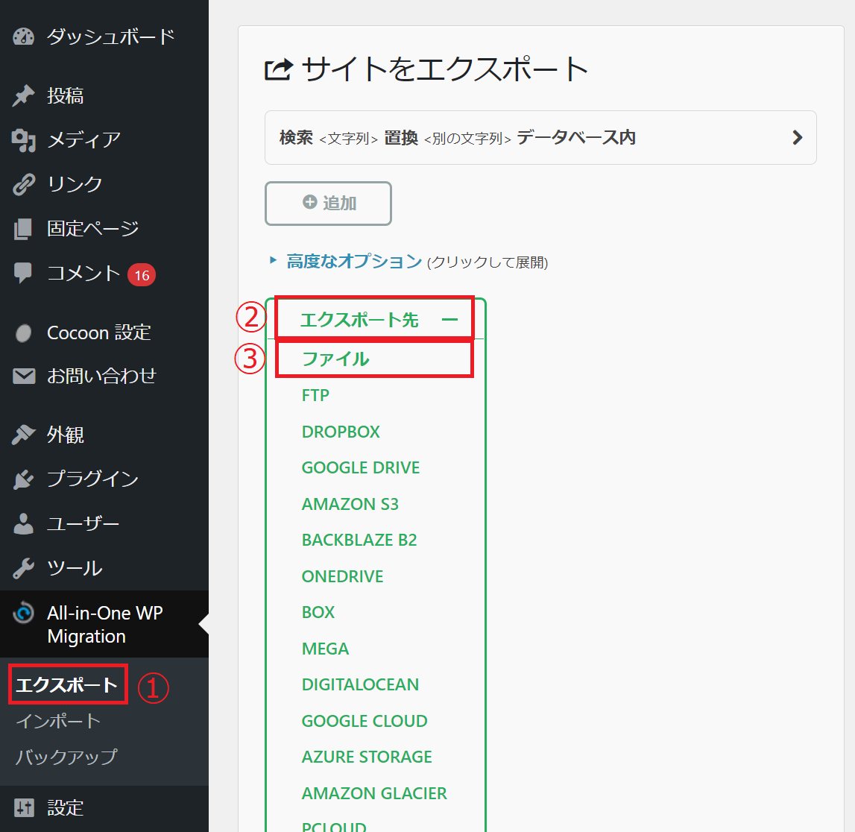Click the Dashboard gauge icon
The image size is (855, 832).
tap(23, 37)
